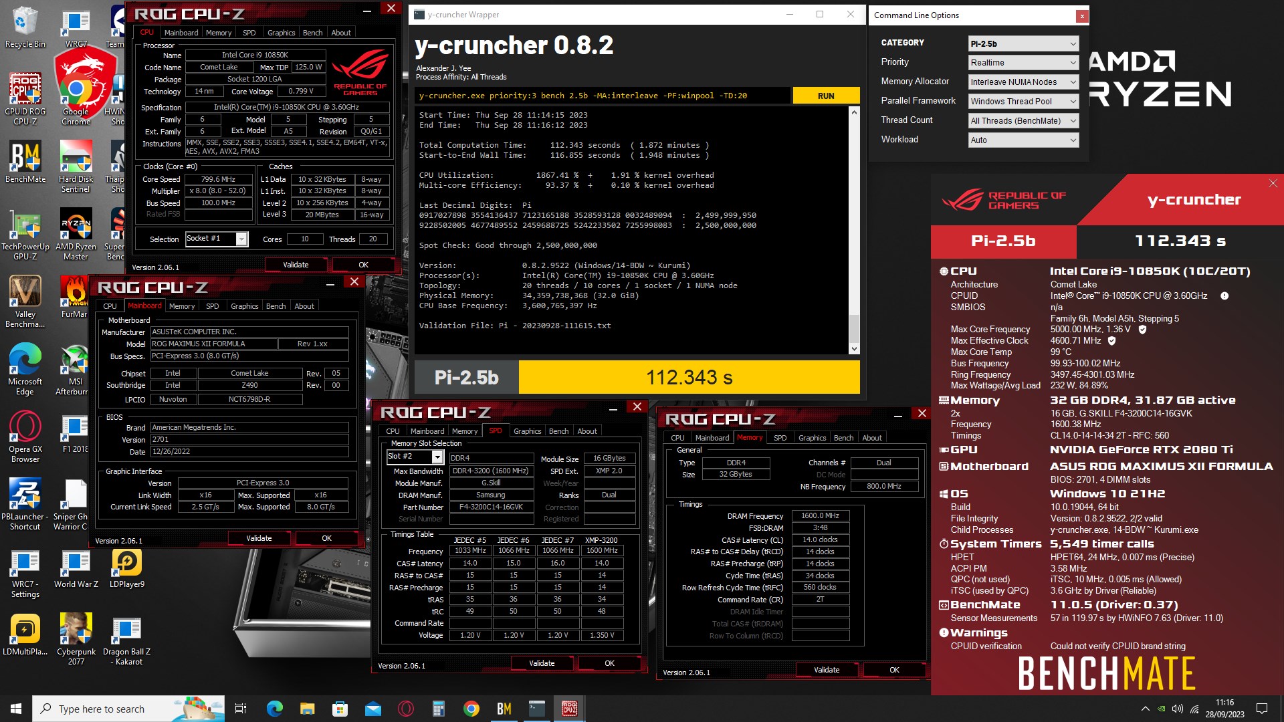Click Validate in the CPU tab window
The height and width of the screenshot is (722, 1284).
coord(296,265)
